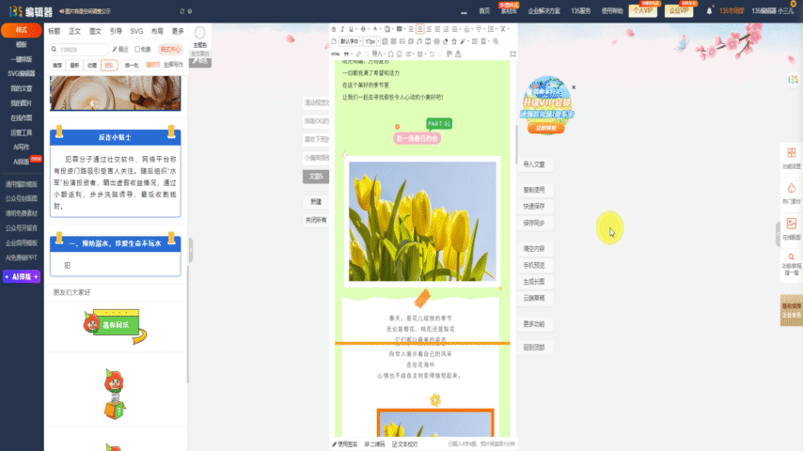This screenshot has height=451, width=803.
Task: Switch to HTML source mode
Action: point(336,54)
